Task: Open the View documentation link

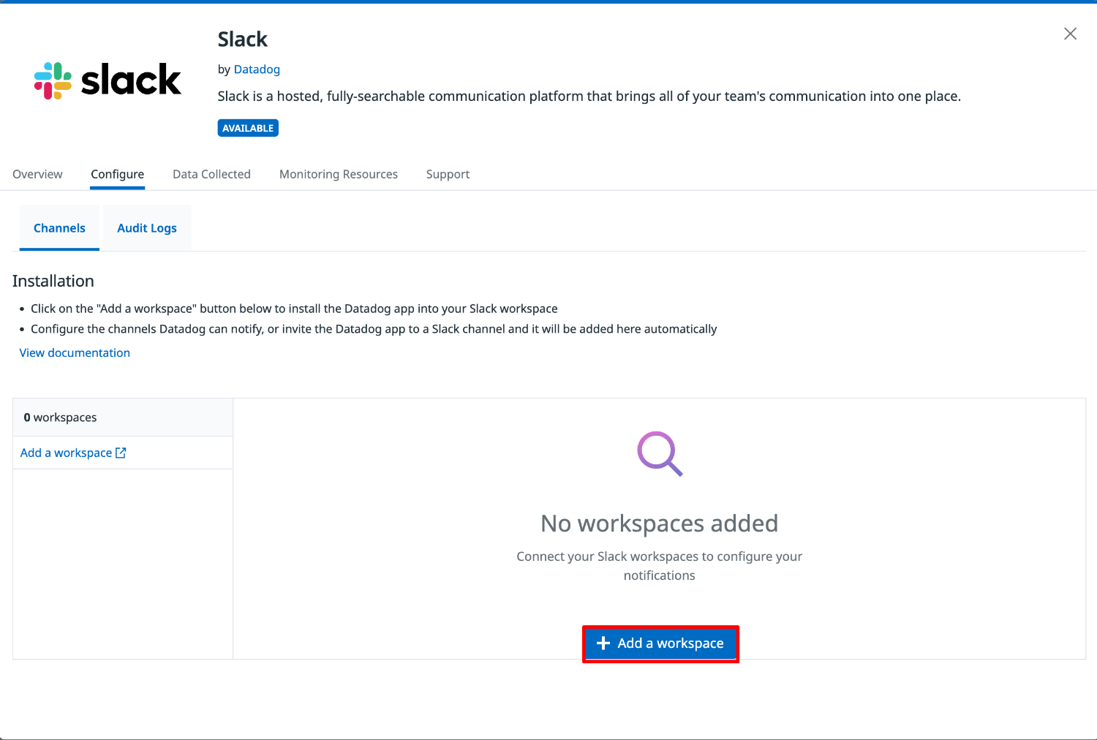Action: (75, 352)
